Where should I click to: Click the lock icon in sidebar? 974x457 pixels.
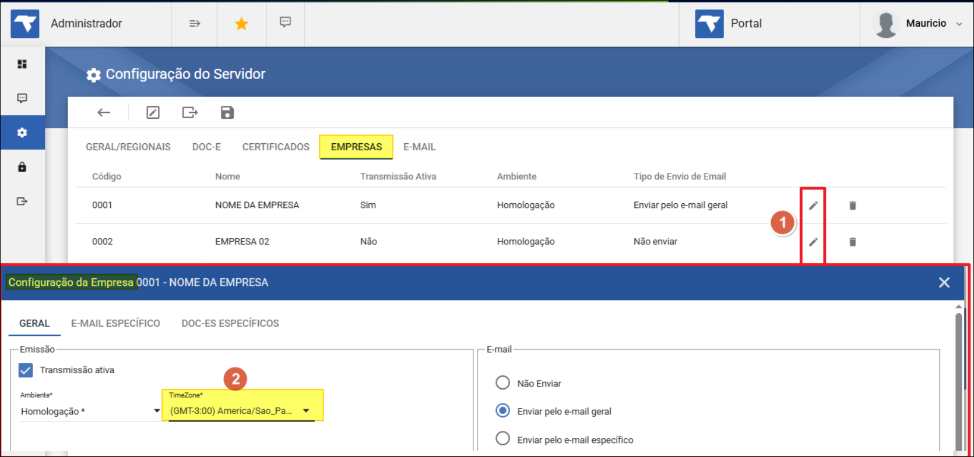coord(22,167)
